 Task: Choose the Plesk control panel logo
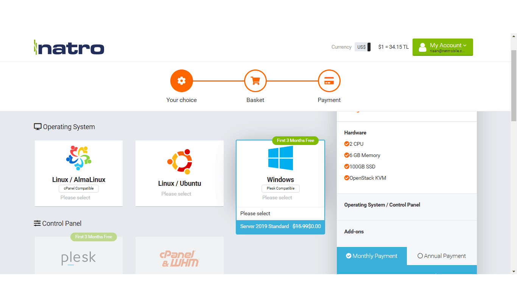tap(79, 258)
